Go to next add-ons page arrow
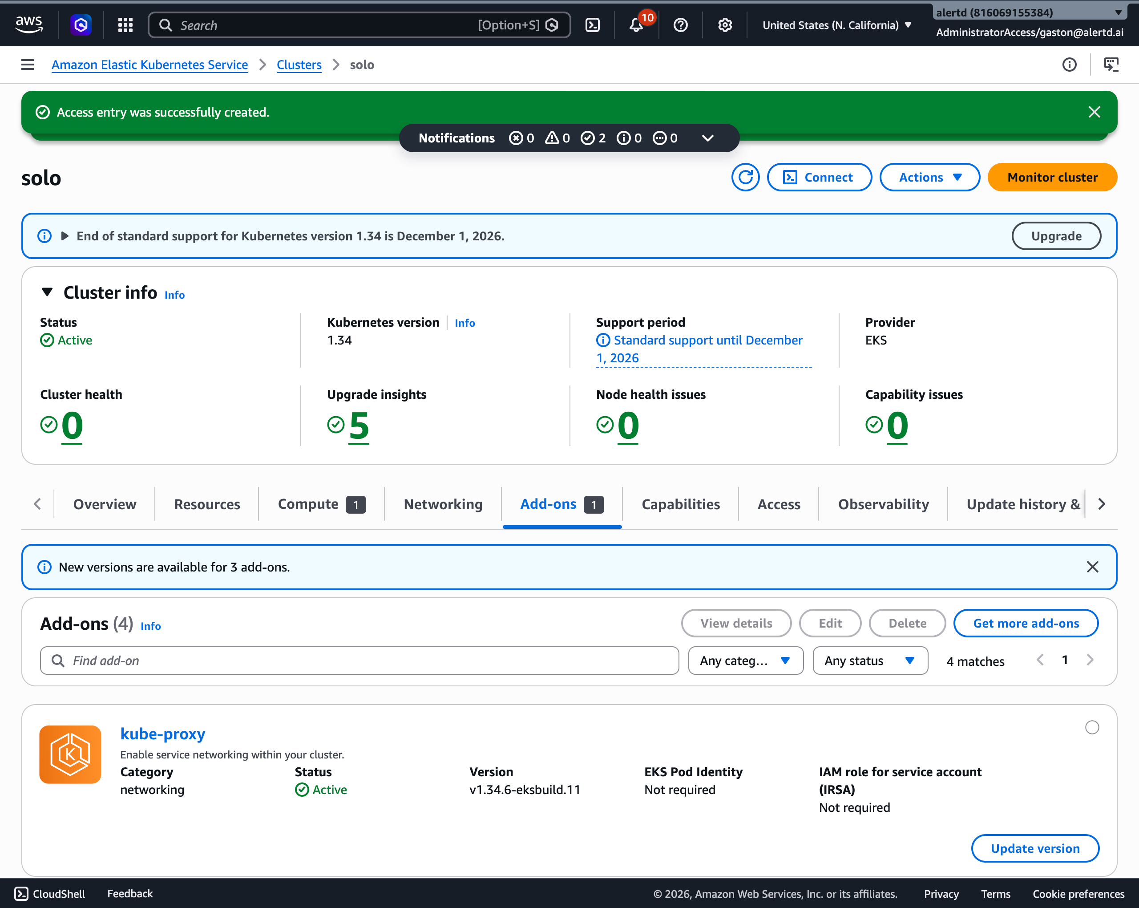The height and width of the screenshot is (908, 1139). click(1090, 660)
